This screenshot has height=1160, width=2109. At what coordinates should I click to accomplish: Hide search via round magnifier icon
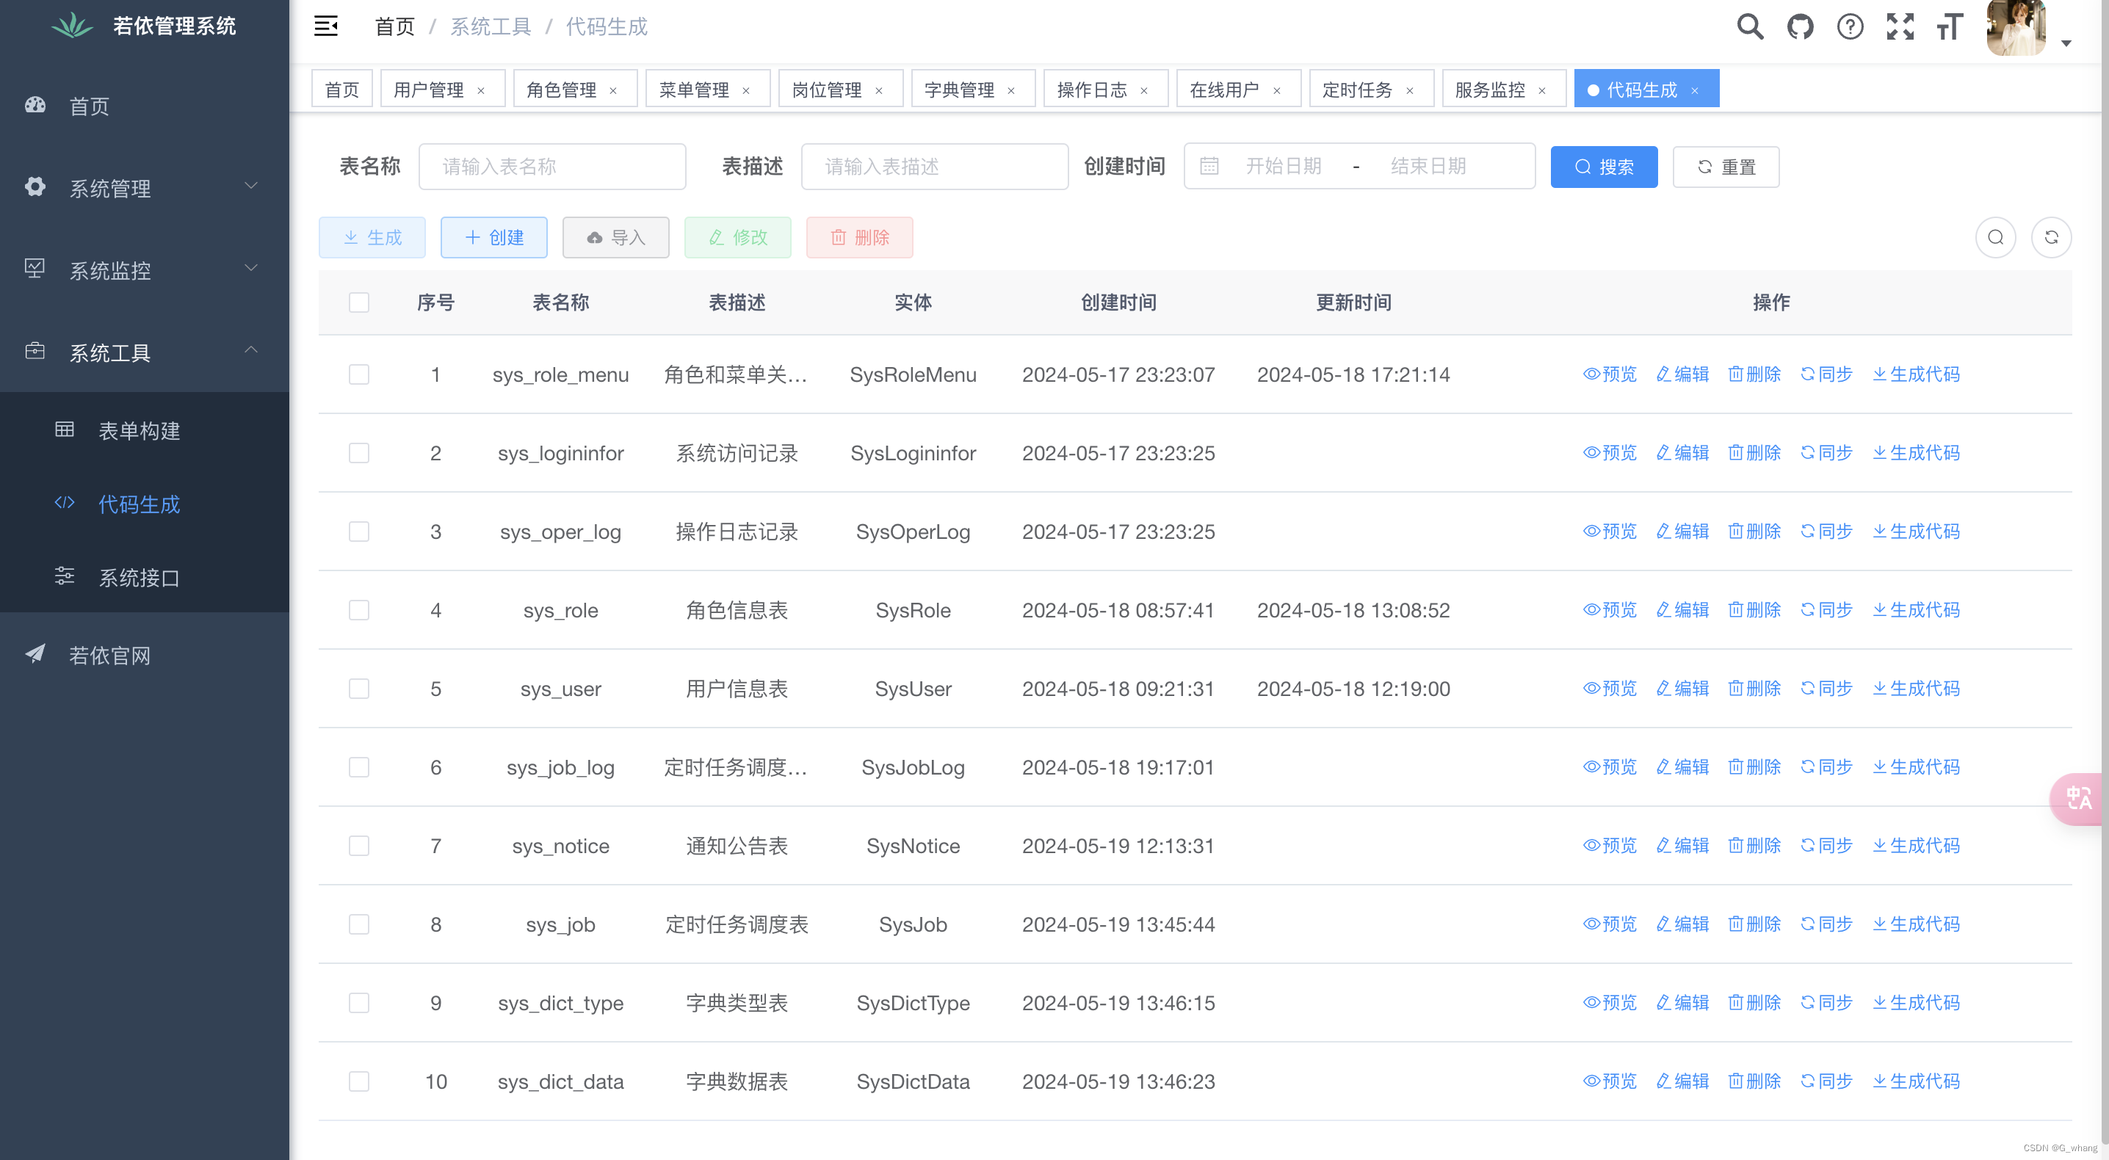coord(1995,237)
